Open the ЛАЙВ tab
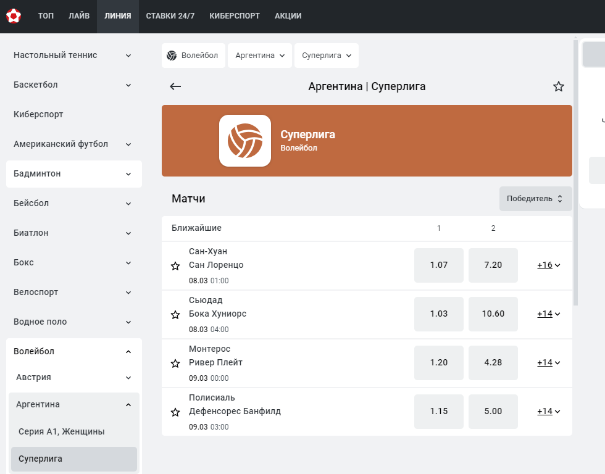Viewport: 605px width, 474px height. 79,16
